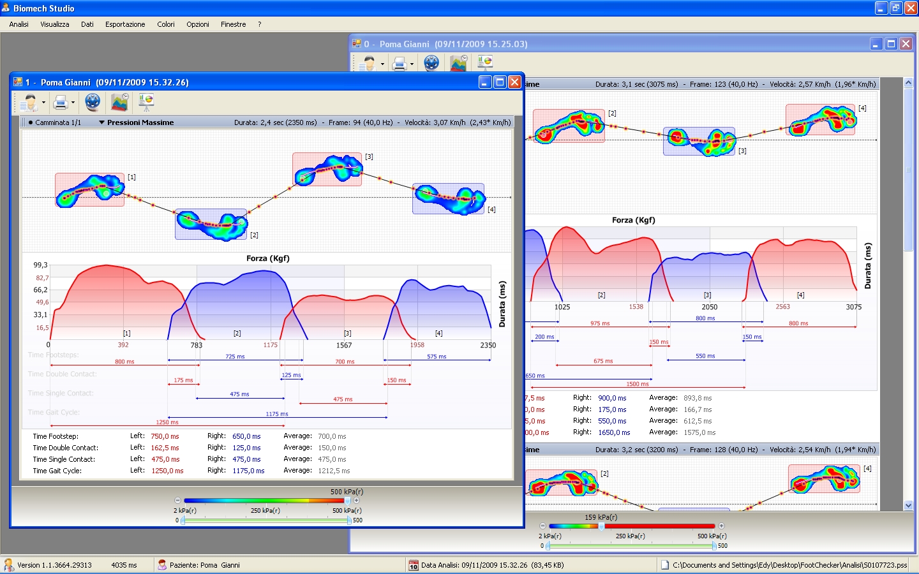This screenshot has width=919, height=574.
Task: Open the printer dropdown arrow in window 0
Action: [x=412, y=64]
